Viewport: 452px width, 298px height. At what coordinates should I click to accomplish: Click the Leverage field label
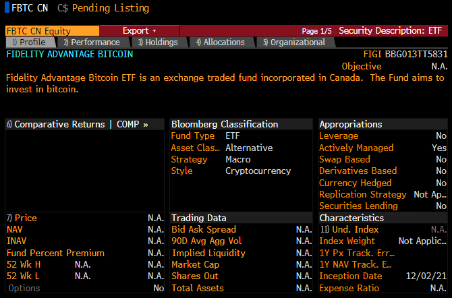(339, 136)
